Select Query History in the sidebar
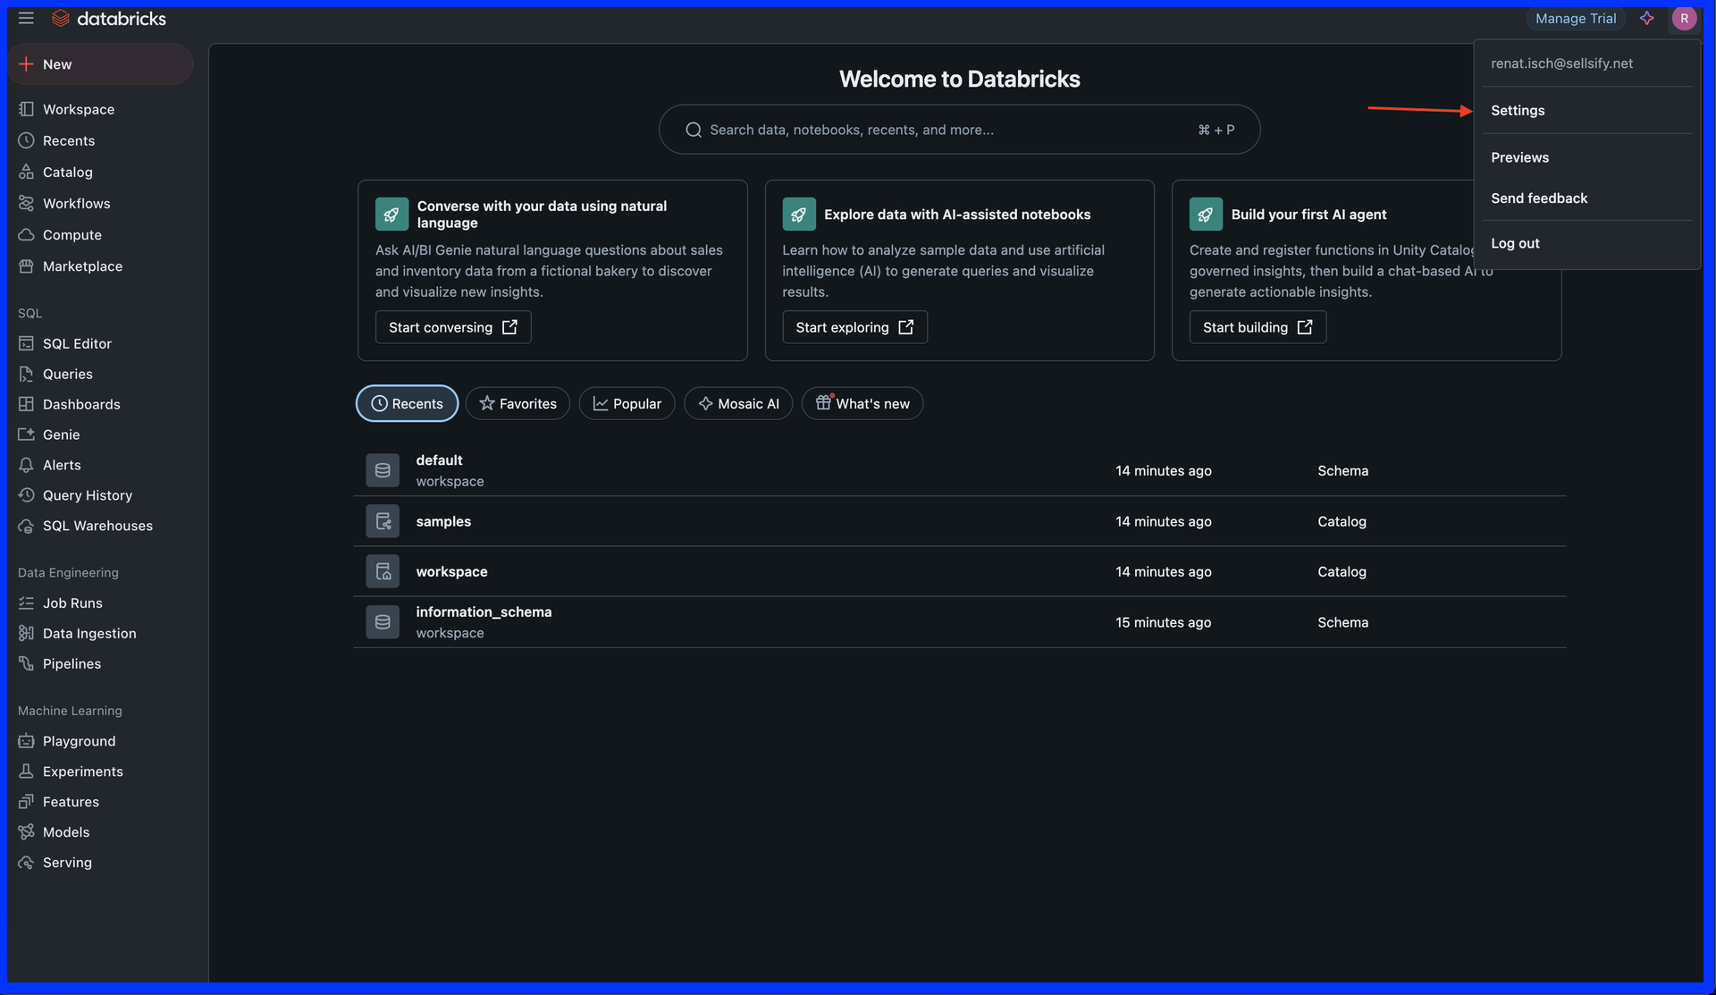Viewport: 1716px width, 995px height. click(x=87, y=495)
